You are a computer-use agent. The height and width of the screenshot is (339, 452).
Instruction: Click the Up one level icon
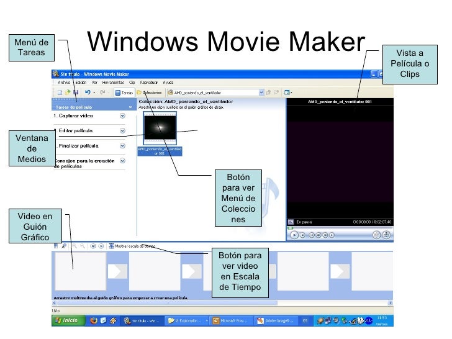[x=268, y=93]
